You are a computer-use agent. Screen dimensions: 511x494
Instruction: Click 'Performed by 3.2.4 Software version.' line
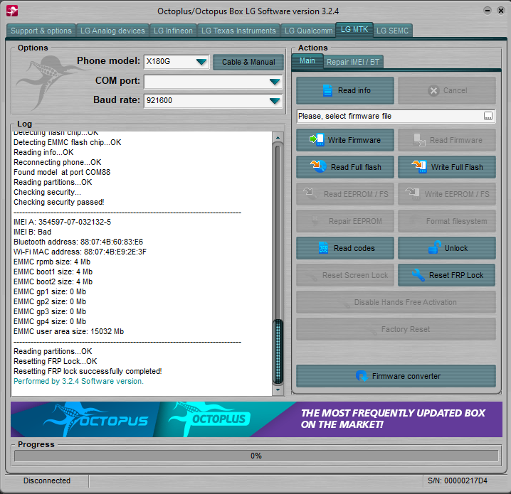[x=78, y=381]
